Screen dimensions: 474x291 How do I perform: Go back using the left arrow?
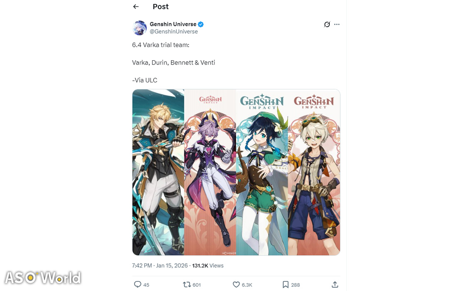tap(136, 7)
